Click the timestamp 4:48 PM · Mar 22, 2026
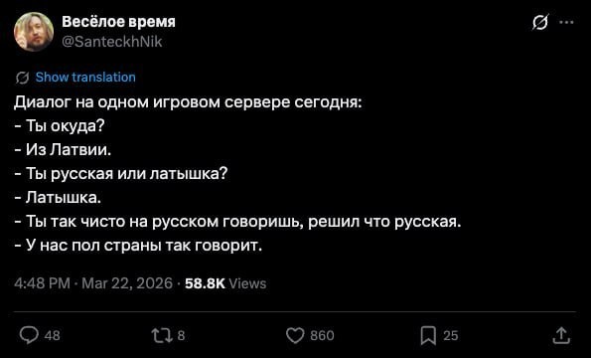 93,283
